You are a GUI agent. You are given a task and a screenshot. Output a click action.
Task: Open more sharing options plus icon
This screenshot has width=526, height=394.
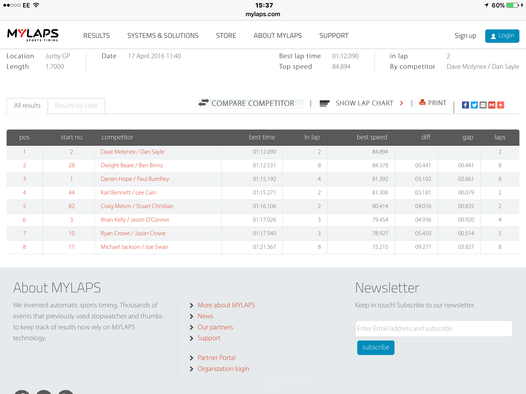point(500,105)
